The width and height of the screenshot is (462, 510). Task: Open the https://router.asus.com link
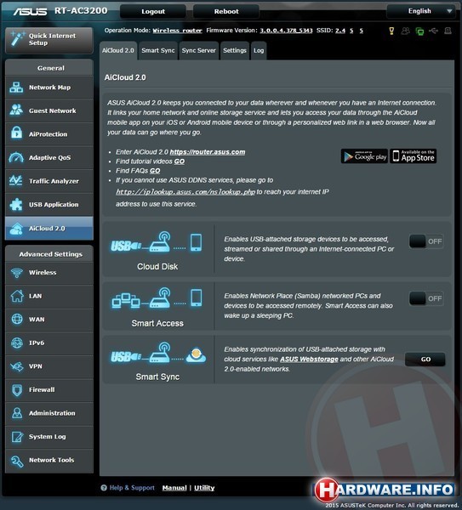coord(208,152)
